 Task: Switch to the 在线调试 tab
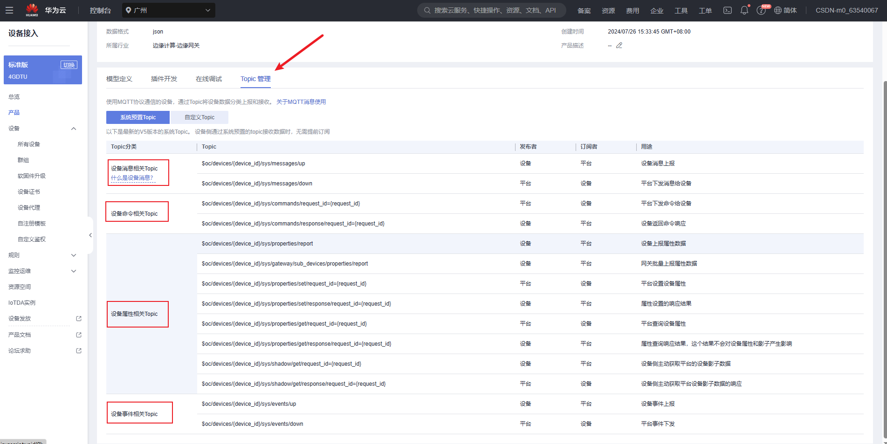click(209, 79)
